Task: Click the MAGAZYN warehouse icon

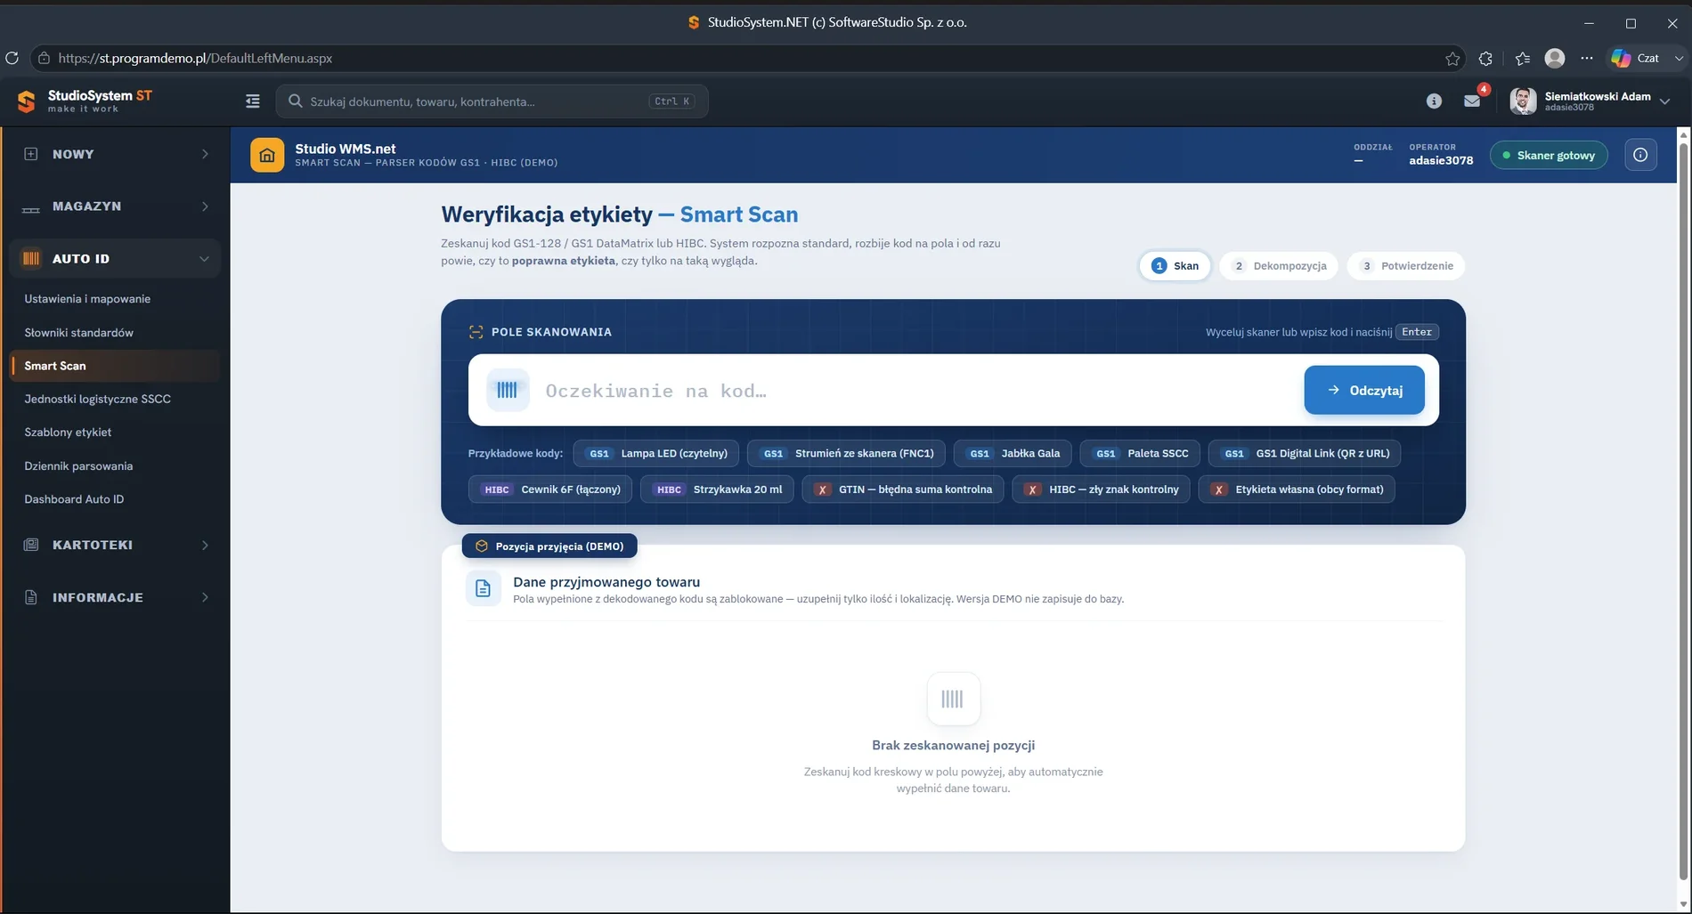Action: point(31,207)
